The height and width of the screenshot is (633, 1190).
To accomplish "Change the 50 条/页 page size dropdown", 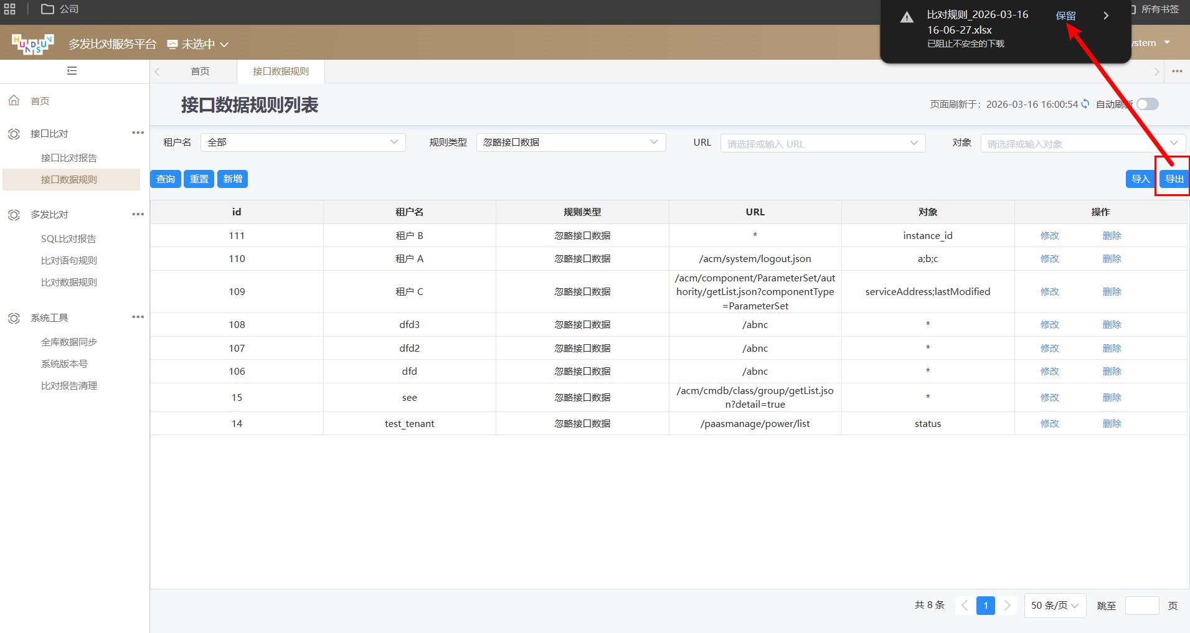I will [x=1054, y=606].
